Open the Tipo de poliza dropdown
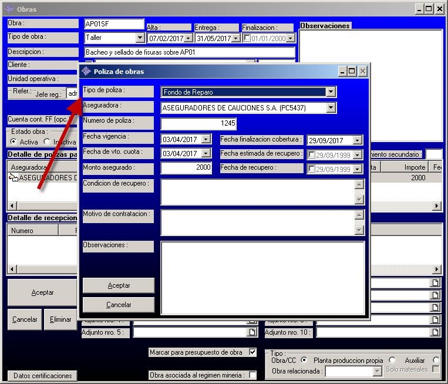Image resolution: width=448 pixels, height=384 pixels. click(x=331, y=92)
